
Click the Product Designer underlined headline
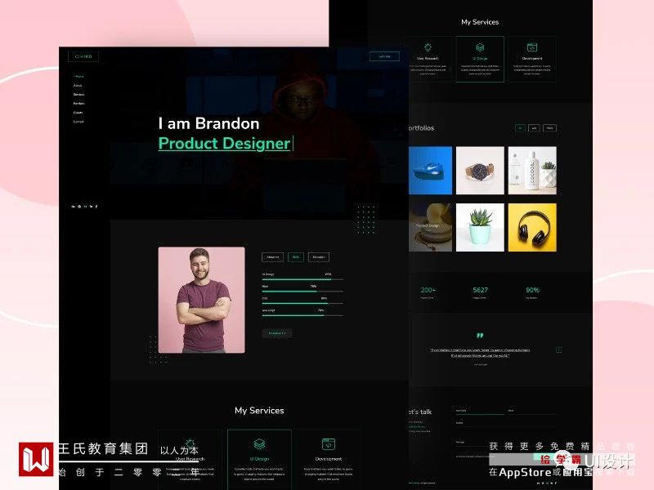coord(224,143)
